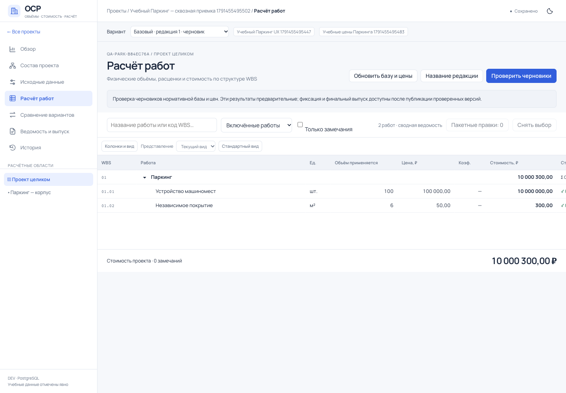This screenshot has width=566, height=393.
Task: Select Проект целиком calculation area
Action: [48, 180]
